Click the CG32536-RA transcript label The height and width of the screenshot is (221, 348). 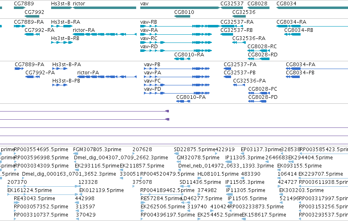pyautogui.click(x=249, y=38)
